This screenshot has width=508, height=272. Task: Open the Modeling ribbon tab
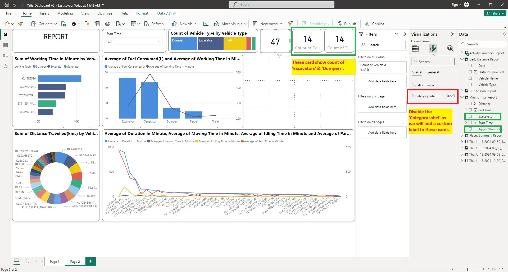(65, 13)
